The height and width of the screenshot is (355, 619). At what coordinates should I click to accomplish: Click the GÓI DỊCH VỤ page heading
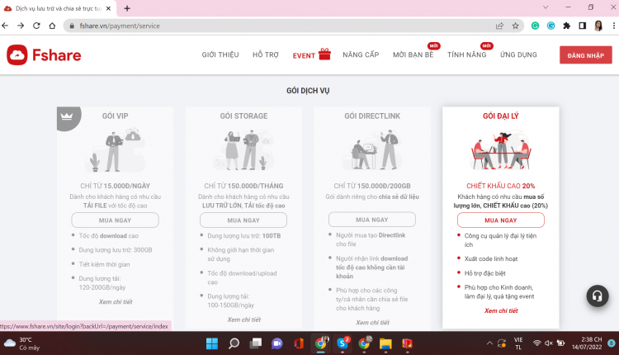click(x=308, y=91)
